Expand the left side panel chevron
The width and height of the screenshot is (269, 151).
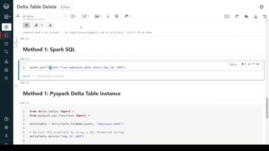tap(15, 42)
